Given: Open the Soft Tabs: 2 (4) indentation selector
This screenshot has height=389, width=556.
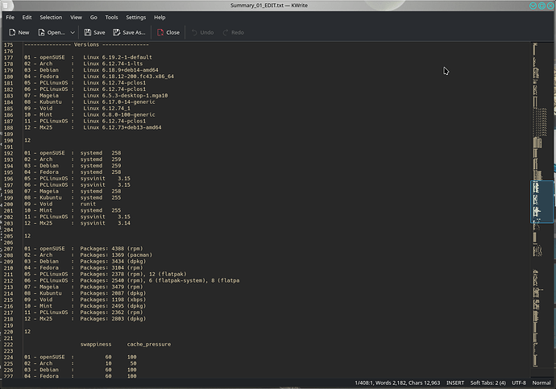Looking at the screenshot, I should (488, 383).
